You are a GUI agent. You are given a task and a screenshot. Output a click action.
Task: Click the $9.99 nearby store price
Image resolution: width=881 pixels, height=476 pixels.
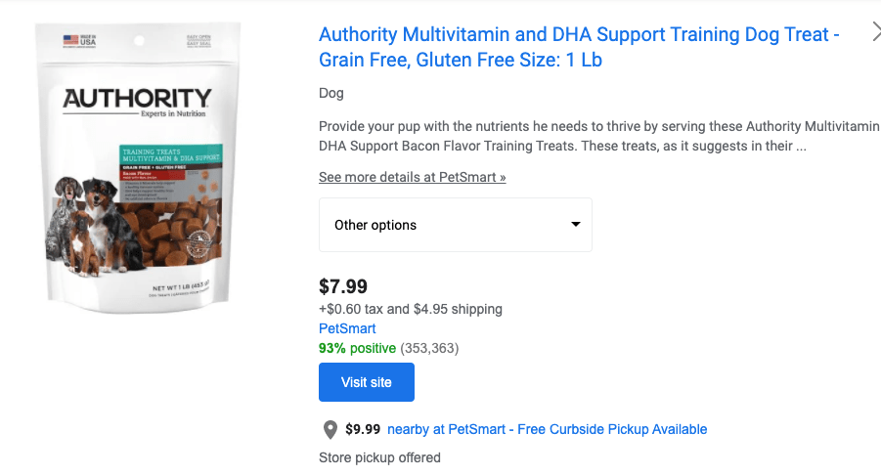(362, 429)
